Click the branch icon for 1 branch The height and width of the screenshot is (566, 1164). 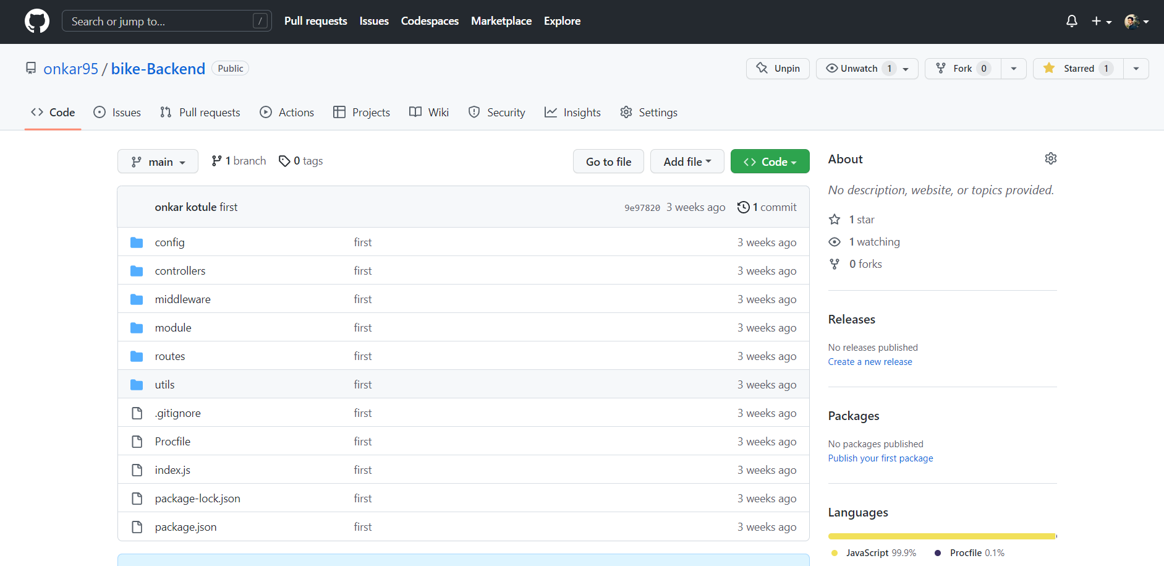(216, 161)
